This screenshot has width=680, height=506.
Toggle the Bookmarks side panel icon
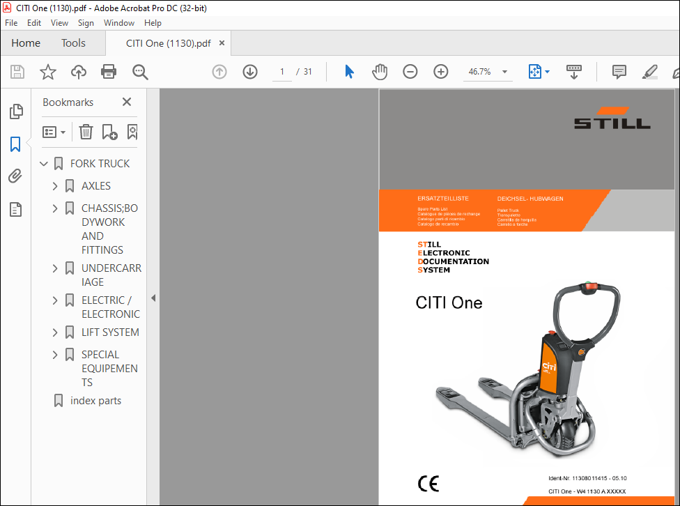click(15, 144)
